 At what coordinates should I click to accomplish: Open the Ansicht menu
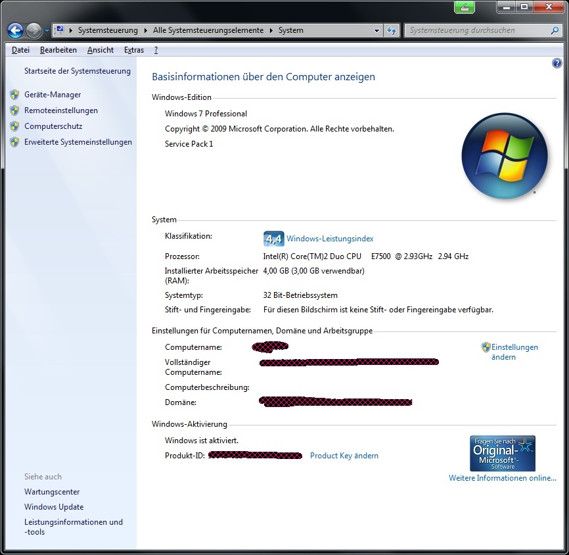(x=100, y=50)
